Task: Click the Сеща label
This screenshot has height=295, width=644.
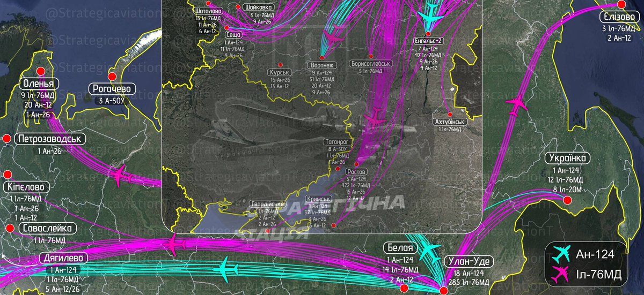Action: (233, 34)
